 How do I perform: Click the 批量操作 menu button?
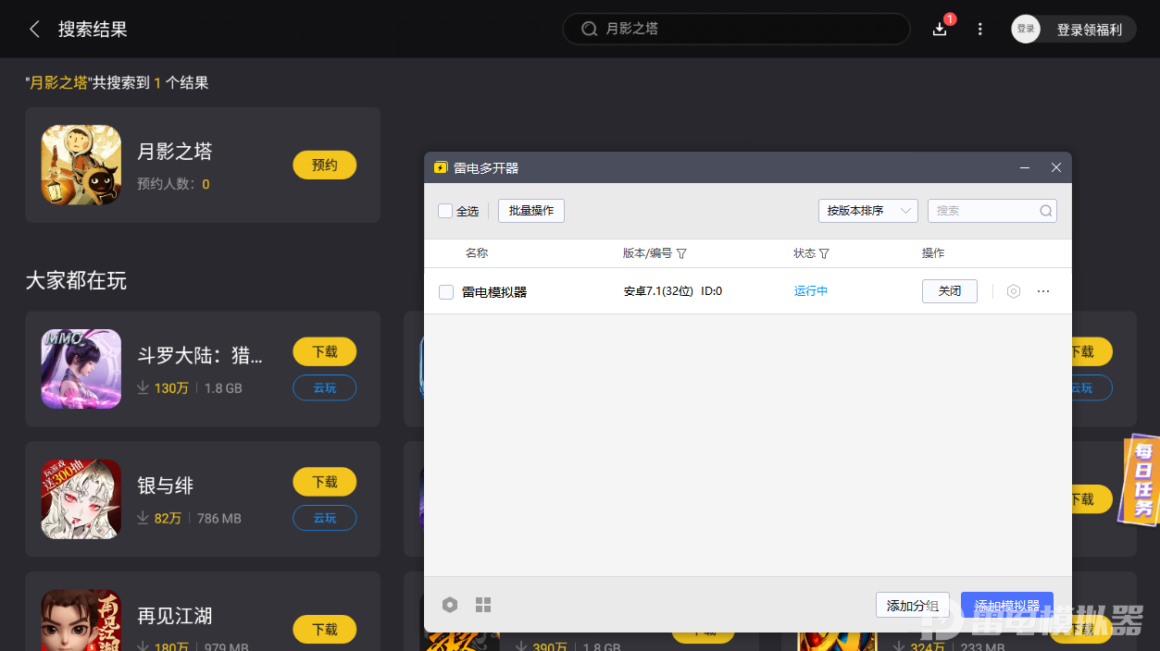530,210
